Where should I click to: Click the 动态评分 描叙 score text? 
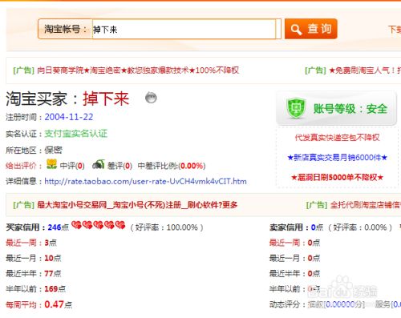pos(336,304)
